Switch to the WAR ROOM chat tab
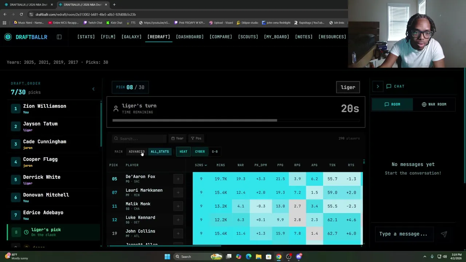466x262 pixels. pyautogui.click(x=434, y=104)
